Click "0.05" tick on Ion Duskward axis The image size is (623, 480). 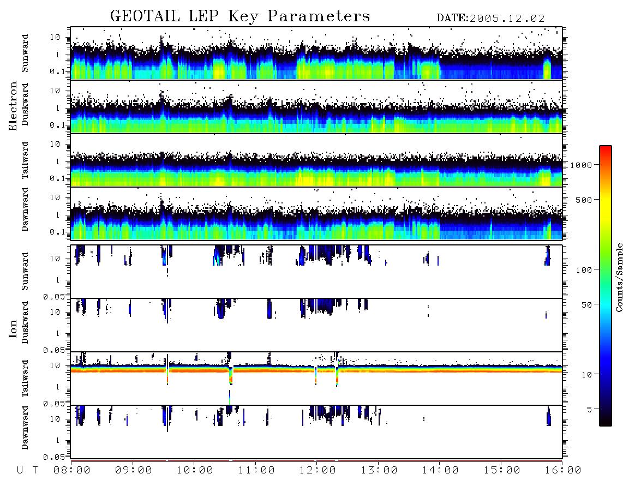point(53,350)
